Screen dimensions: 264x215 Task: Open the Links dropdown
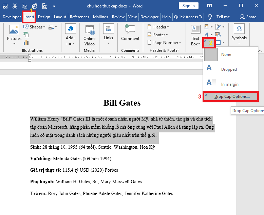coord(108,34)
